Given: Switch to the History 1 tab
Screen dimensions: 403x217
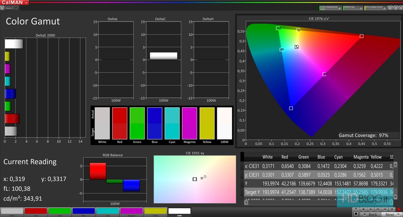Looking at the screenshot, I should [x=10, y=8].
